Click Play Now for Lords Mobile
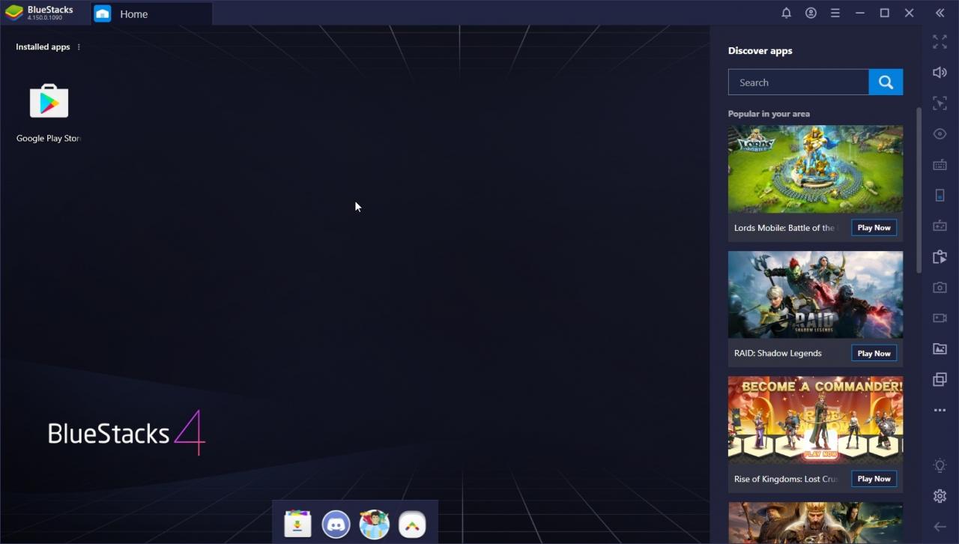 874,228
